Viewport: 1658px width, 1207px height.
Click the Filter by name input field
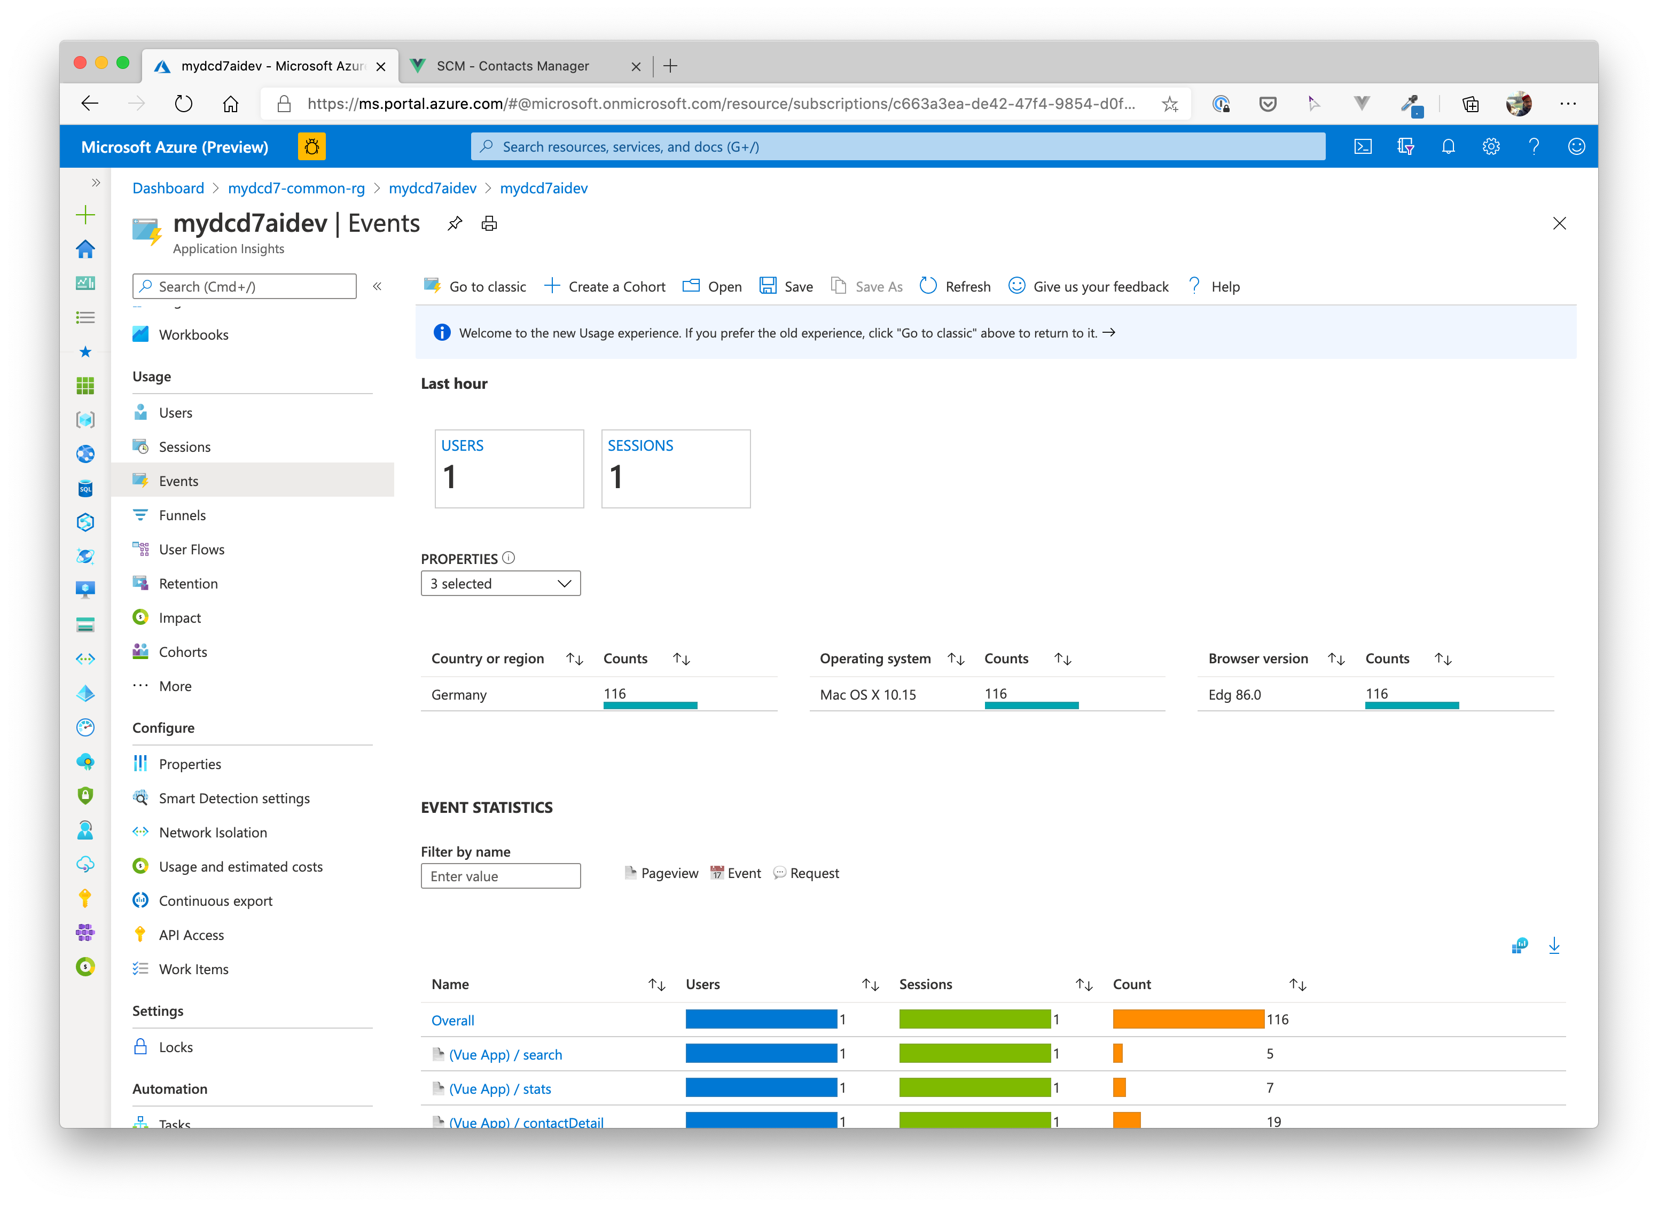click(x=500, y=876)
